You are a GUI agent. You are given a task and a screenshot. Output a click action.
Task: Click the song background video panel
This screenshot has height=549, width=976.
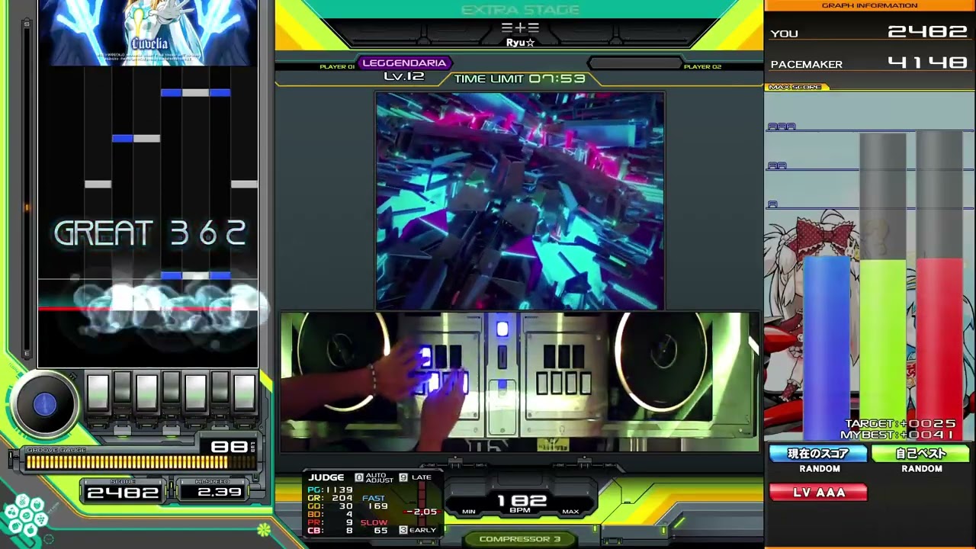(x=520, y=201)
